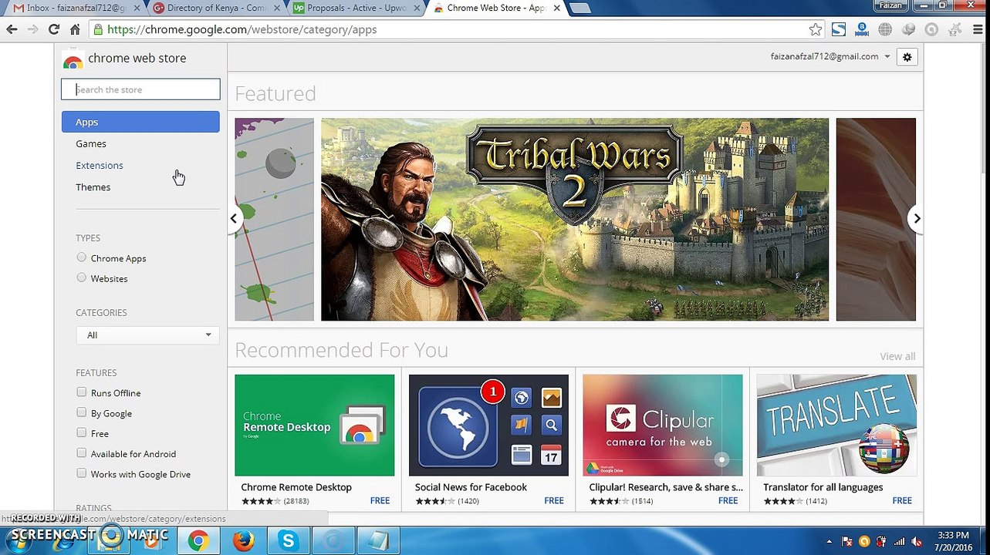The width and height of the screenshot is (990, 555).
Task: Show next featured slide with right arrow
Action: coord(917,219)
